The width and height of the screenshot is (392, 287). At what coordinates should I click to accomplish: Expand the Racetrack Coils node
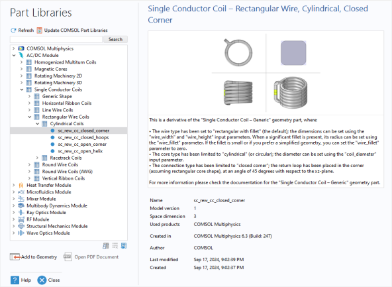pos(37,158)
